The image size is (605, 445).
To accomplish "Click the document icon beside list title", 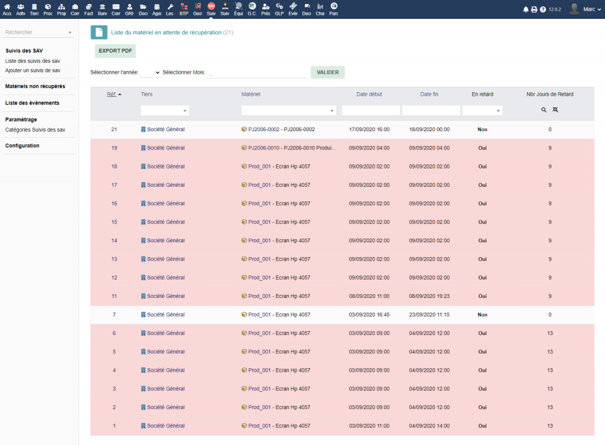I will [x=99, y=33].
